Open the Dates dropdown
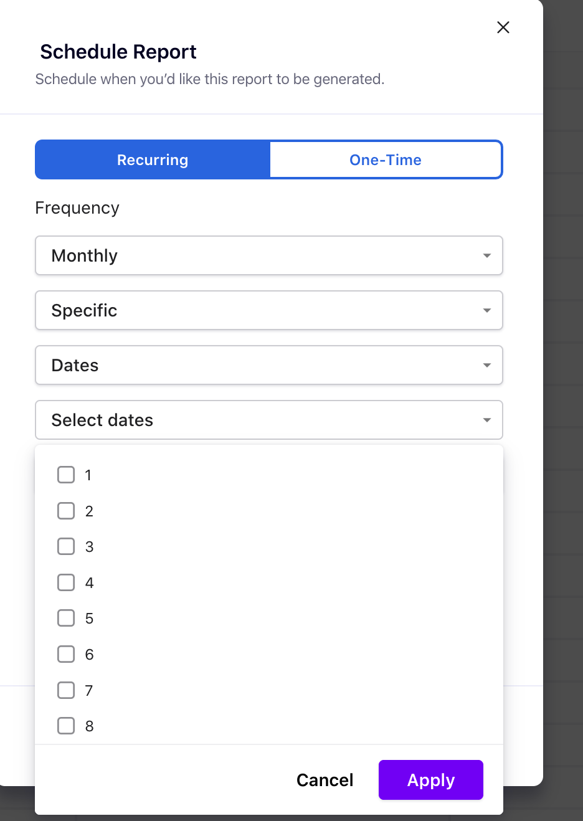 point(268,365)
